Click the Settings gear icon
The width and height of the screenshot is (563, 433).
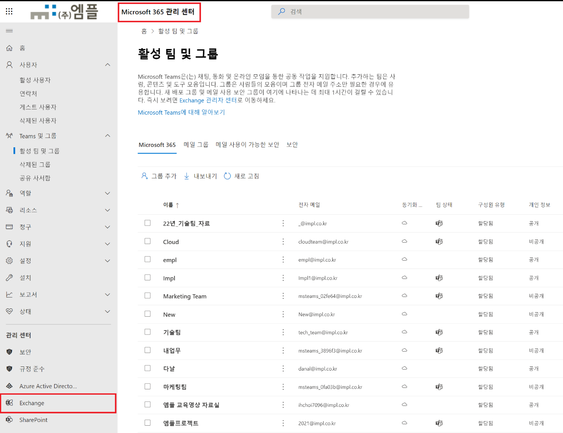pos(9,261)
